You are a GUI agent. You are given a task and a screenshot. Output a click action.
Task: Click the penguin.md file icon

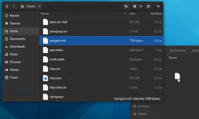[x=45, y=41]
